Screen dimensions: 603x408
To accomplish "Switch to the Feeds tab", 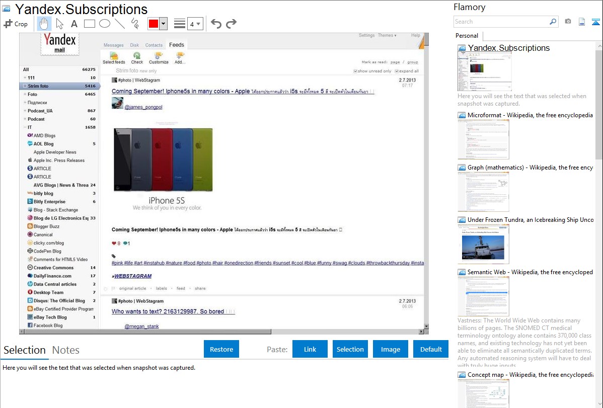I will click(177, 45).
